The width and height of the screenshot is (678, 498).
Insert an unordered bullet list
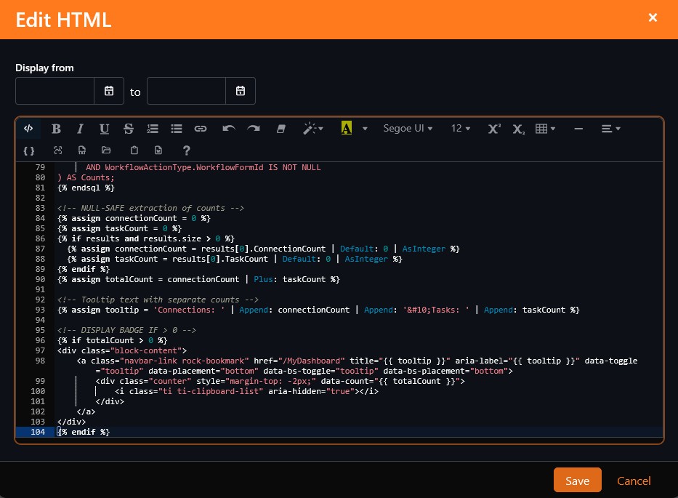[176, 129]
